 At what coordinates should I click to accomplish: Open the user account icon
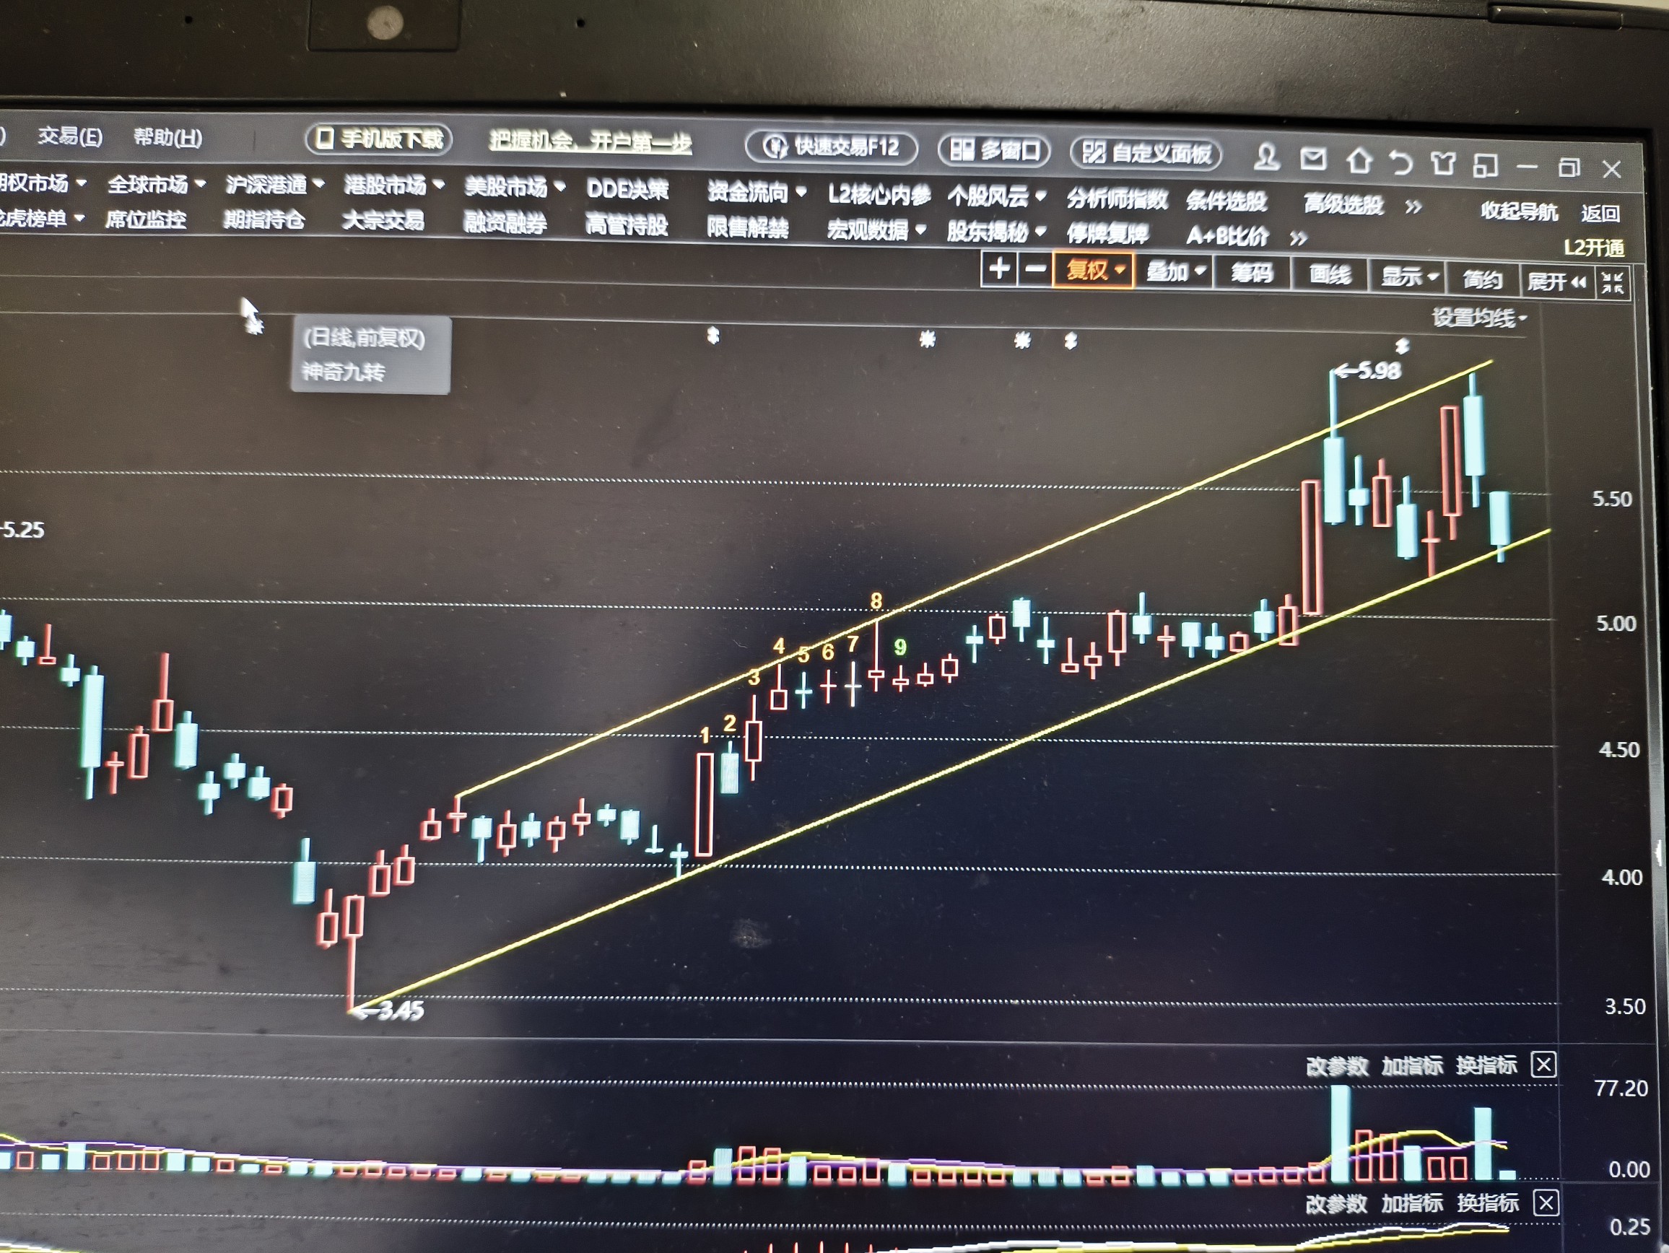point(1265,157)
